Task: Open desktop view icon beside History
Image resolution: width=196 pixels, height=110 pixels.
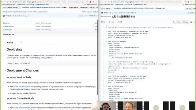Action: [191, 22]
